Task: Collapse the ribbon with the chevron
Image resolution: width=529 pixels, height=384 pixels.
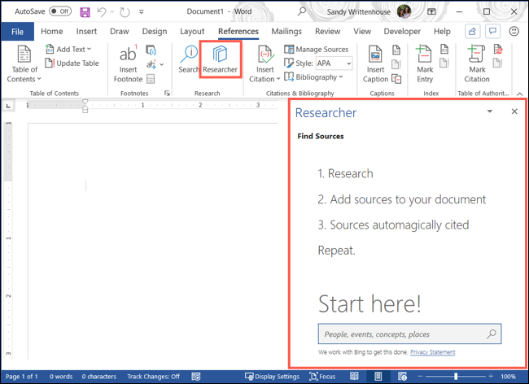Action: 520,94
